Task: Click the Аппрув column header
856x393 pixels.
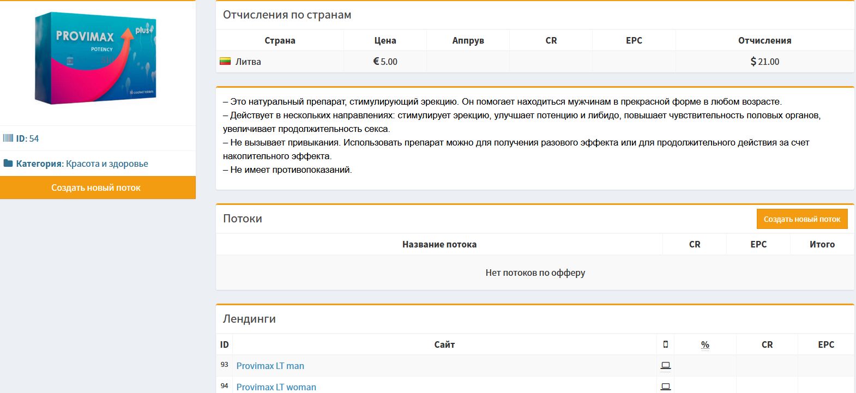Action: [468, 40]
